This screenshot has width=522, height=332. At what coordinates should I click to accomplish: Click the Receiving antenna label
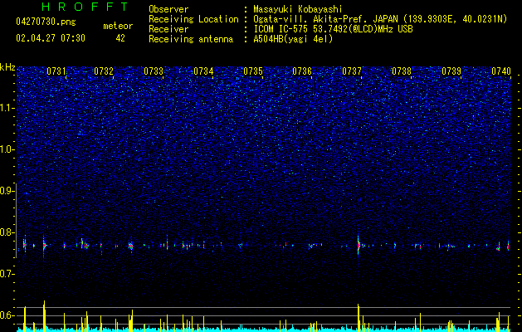pyautogui.click(x=191, y=39)
